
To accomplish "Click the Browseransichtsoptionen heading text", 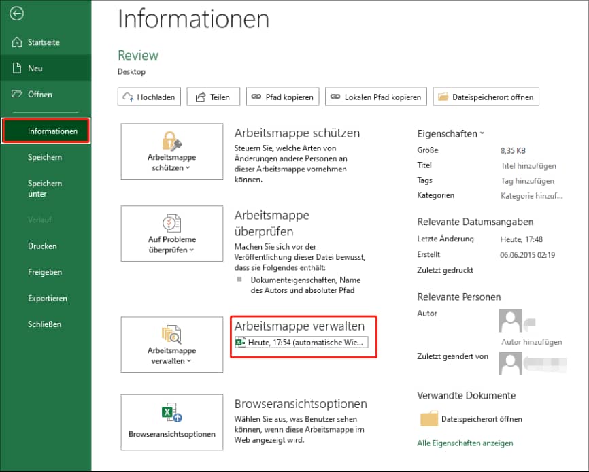I will [301, 404].
